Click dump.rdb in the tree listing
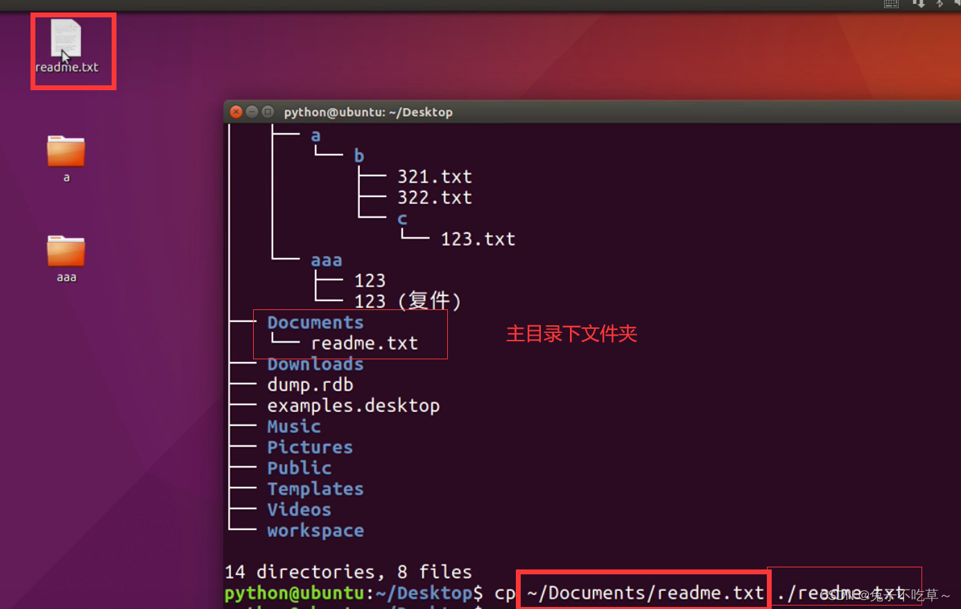This screenshot has height=609, width=961. (311, 385)
